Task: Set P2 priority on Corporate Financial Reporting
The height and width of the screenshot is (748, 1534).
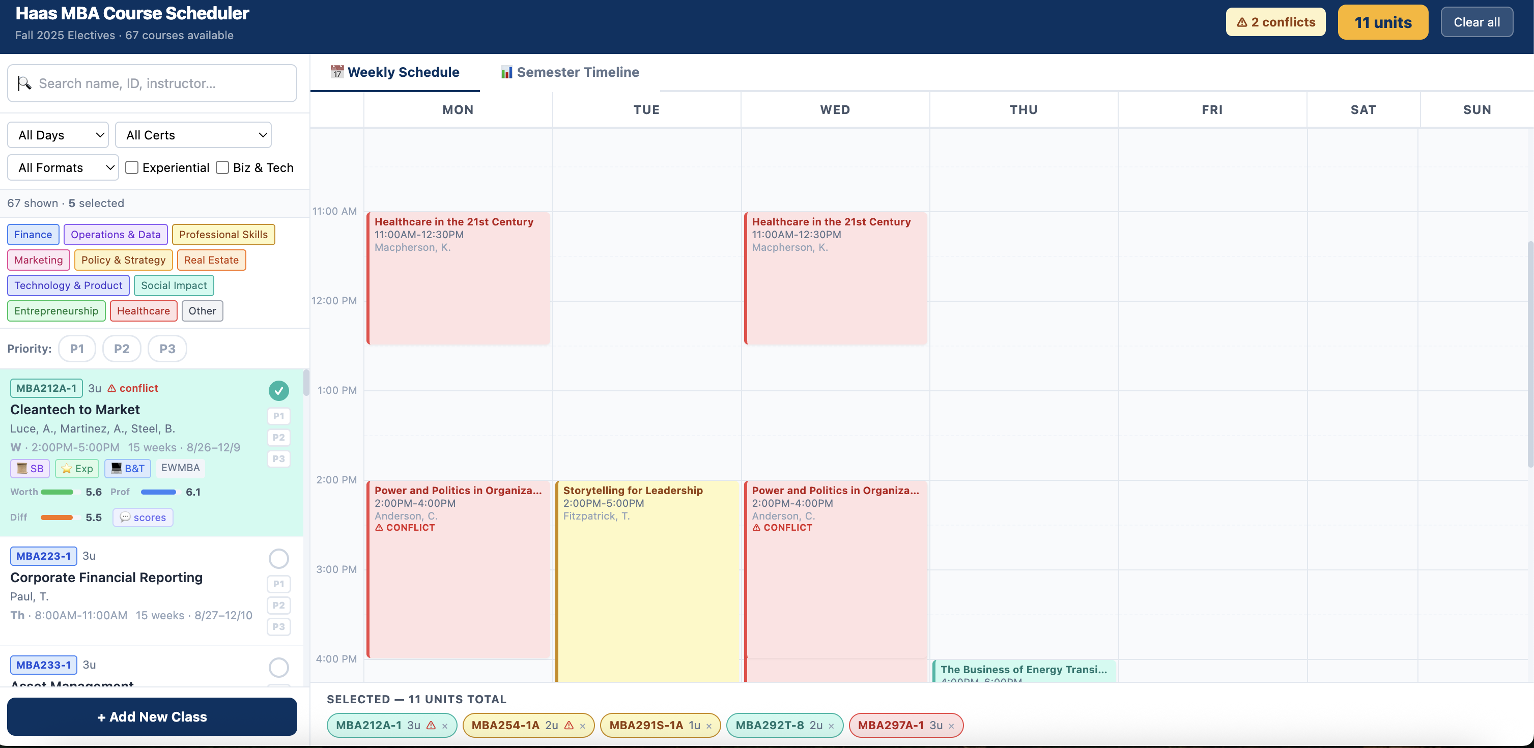Action: point(279,606)
